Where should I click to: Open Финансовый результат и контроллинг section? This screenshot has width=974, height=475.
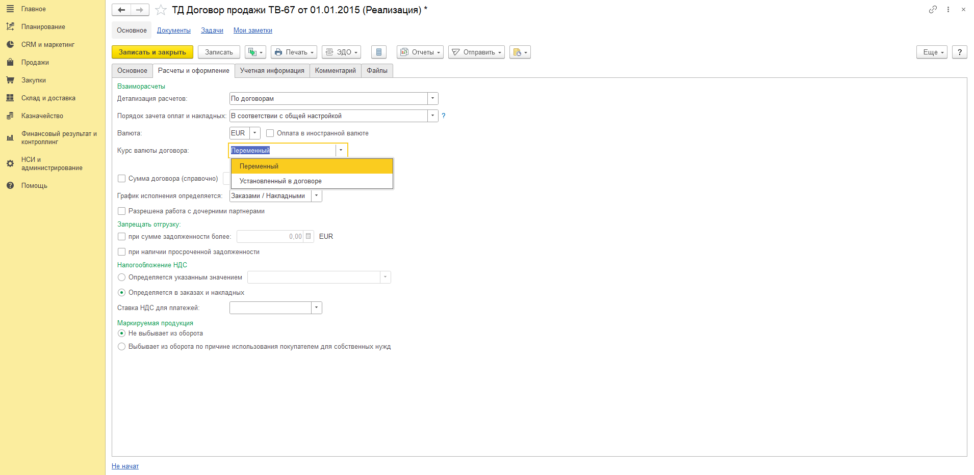(59, 138)
